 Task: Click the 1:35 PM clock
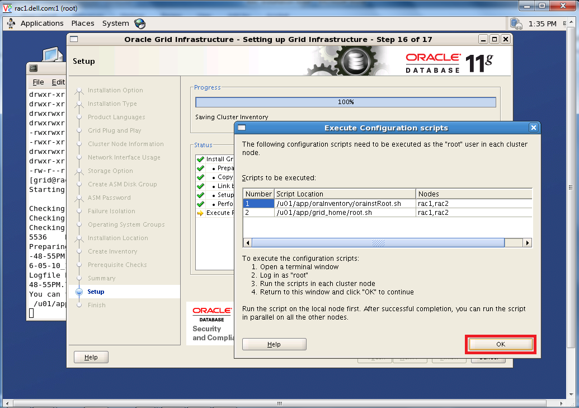(x=542, y=24)
